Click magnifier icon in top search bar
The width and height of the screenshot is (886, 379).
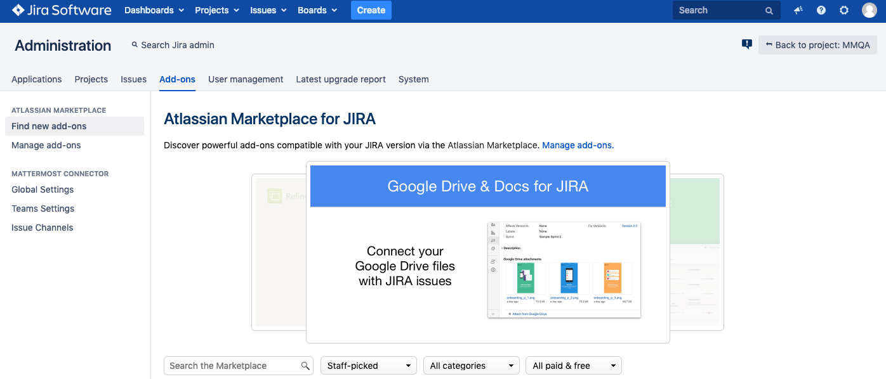pyautogui.click(x=769, y=11)
